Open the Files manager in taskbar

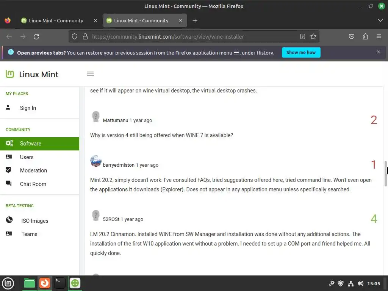coord(30,283)
